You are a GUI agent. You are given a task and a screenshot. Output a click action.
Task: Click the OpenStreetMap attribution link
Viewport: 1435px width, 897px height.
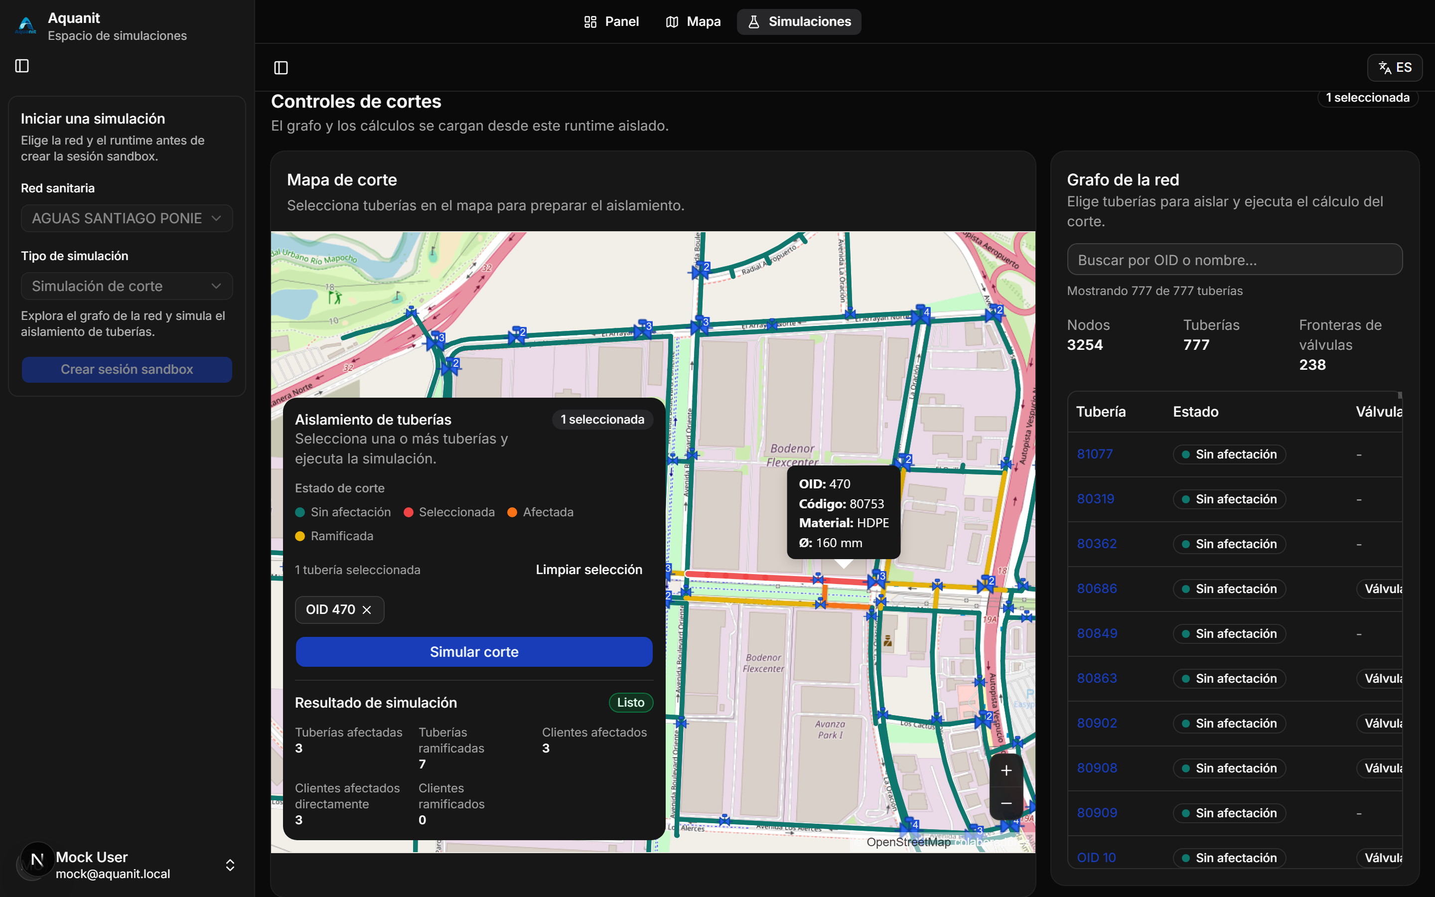pyautogui.click(x=908, y=842)
